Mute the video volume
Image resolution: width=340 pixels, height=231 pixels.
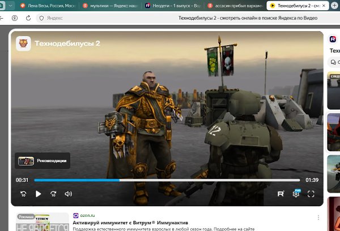[69, 194]
